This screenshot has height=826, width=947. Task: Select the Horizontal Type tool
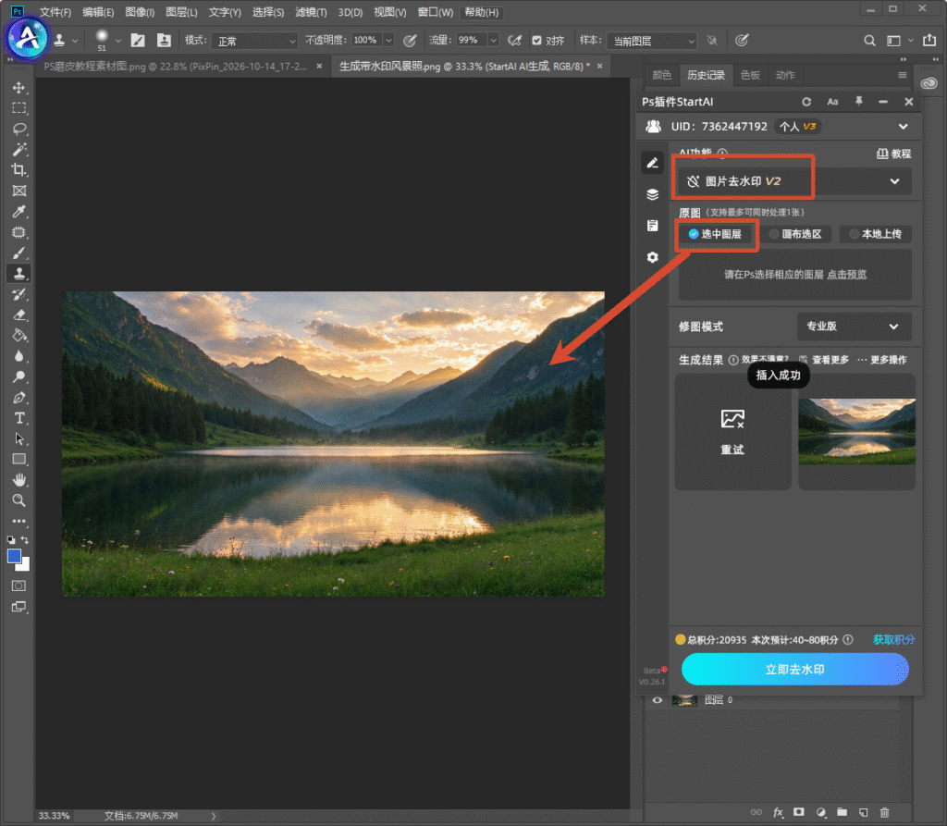18,417
